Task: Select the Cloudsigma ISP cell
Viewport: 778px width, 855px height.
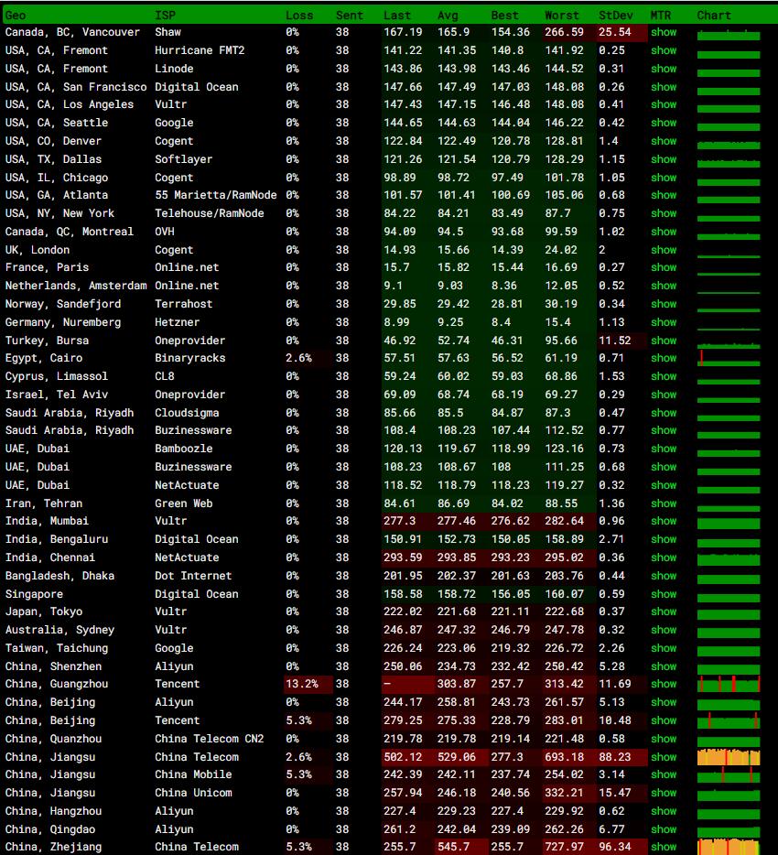Action: tap(187, 413)
